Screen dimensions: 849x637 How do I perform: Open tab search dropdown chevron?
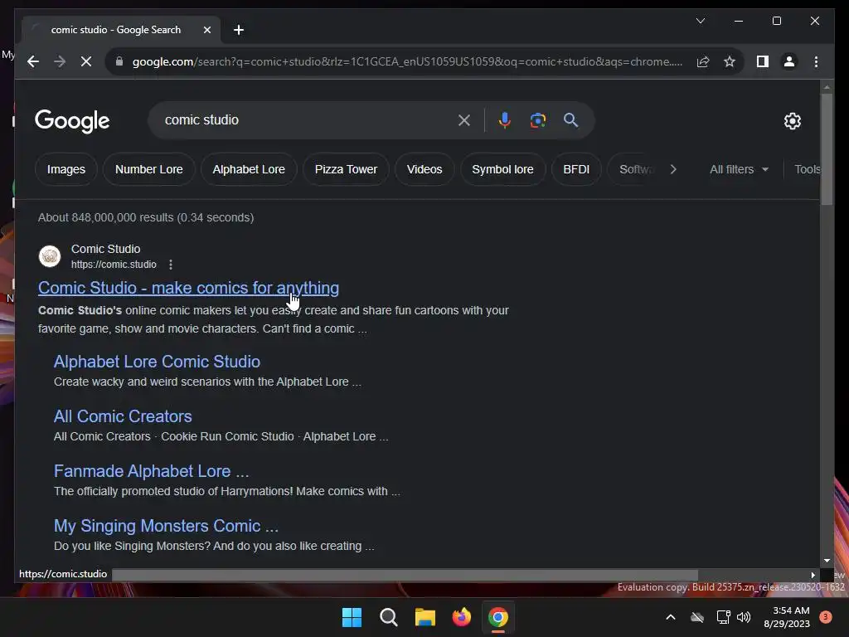click(x=700, y=21)
